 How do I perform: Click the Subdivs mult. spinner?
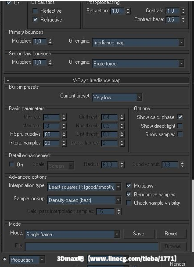coord(183,165)
